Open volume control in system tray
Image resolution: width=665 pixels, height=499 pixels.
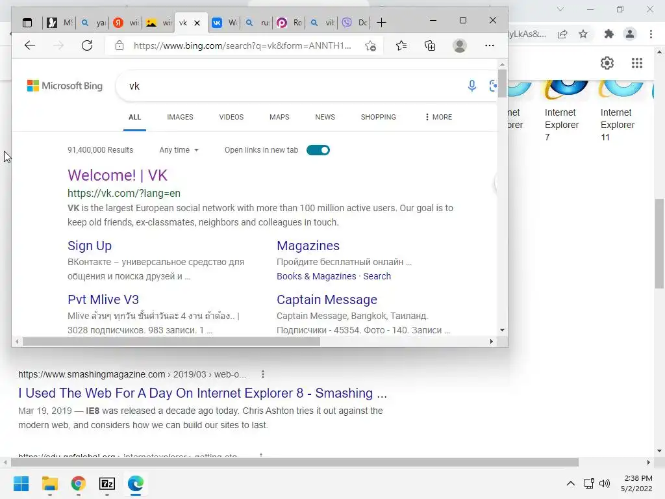tap(605, 483)
